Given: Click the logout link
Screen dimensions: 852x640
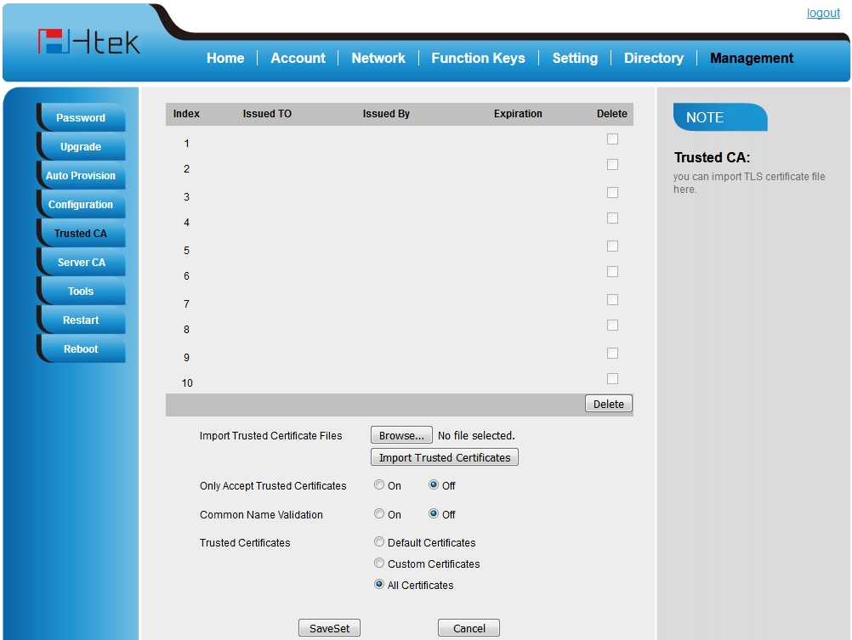Looking at the screenshot, I should (822, 13).
